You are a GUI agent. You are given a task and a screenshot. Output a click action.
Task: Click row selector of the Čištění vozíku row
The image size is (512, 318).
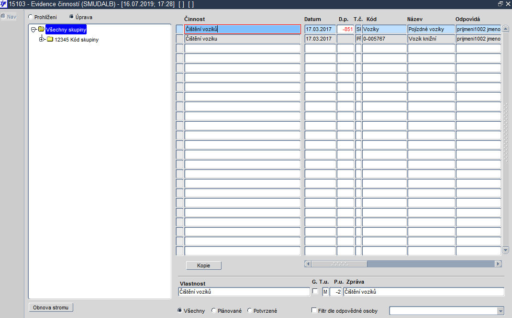[x=179, y=39]
